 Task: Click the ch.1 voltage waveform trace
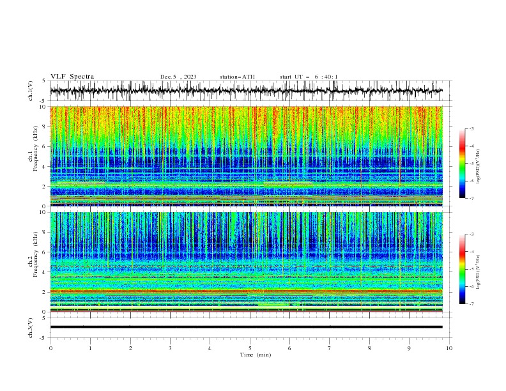pyautogui.click(x=246, y=91)
